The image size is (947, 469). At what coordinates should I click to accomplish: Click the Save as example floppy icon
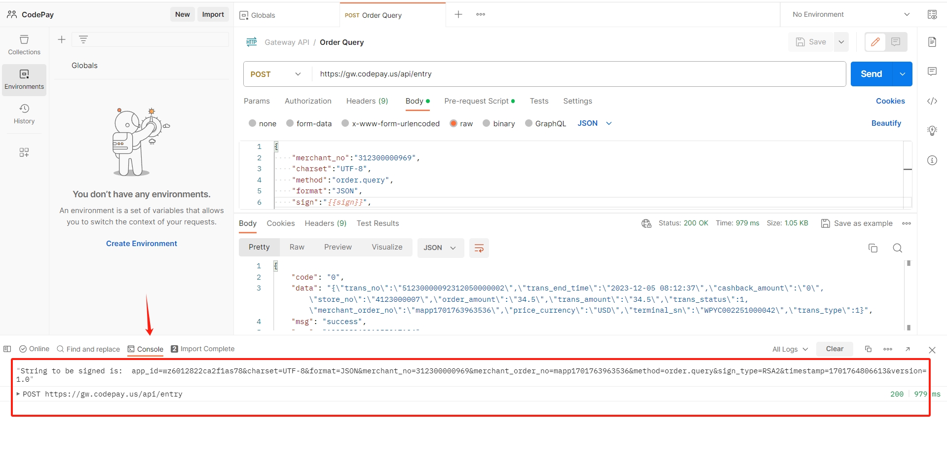click(x=826, y=223)
